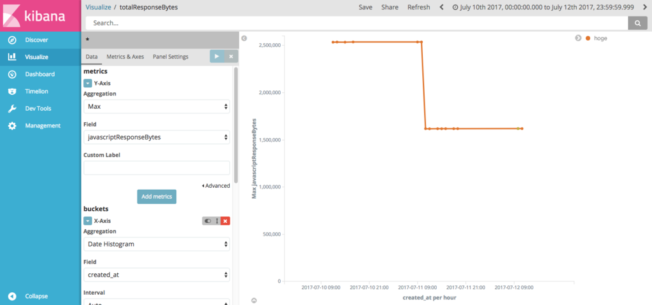Screen dimensions: 652x305
Task: Click the Dev Tools wrench icon
Action: [x=13, y=109]
